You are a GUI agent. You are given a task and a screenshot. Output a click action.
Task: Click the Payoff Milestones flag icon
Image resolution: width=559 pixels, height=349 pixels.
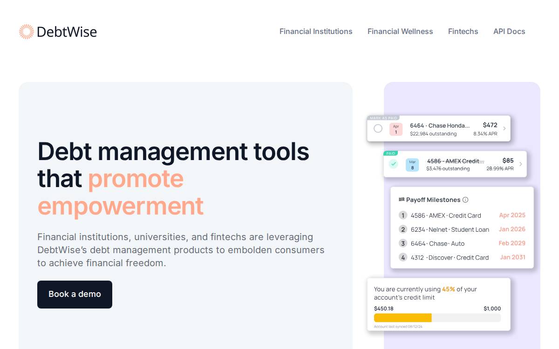click(402, 199)
